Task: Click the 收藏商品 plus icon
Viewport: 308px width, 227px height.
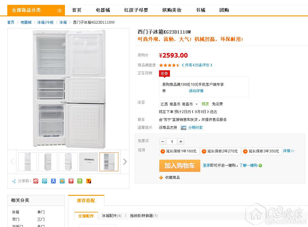Action: point(161,178)
